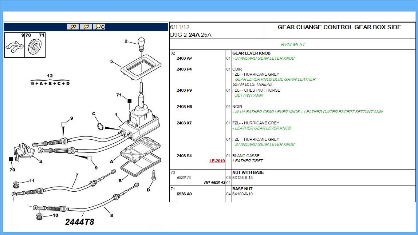Select callout number 7 on the cable
Viewport: 418px width, 235px height.
[x=77, y=175]
